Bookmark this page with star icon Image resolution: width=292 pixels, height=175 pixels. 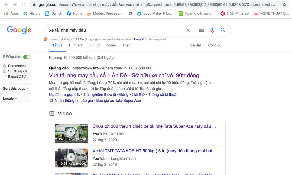(x=284, y=5)
